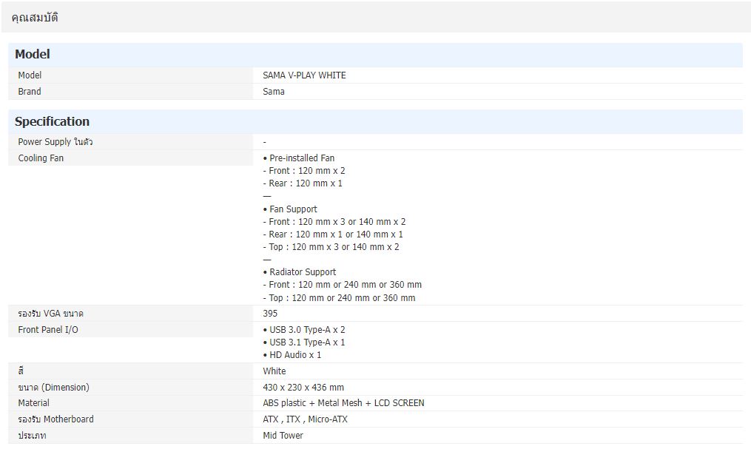Click the Front Panel I/O label
Viewport: 751px width, 449px height.
[47, 330]
